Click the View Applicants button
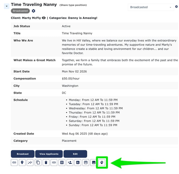The image size is (179, 174). (49, 154)
